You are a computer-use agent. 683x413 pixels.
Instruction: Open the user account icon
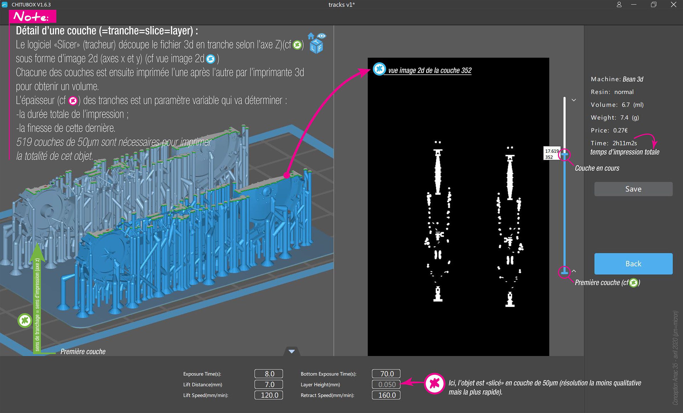point(619,5)
